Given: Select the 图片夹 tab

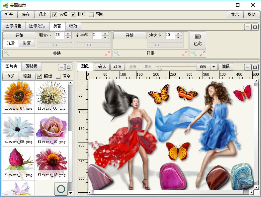Looking at the screenshot, I should click(11, 66).
